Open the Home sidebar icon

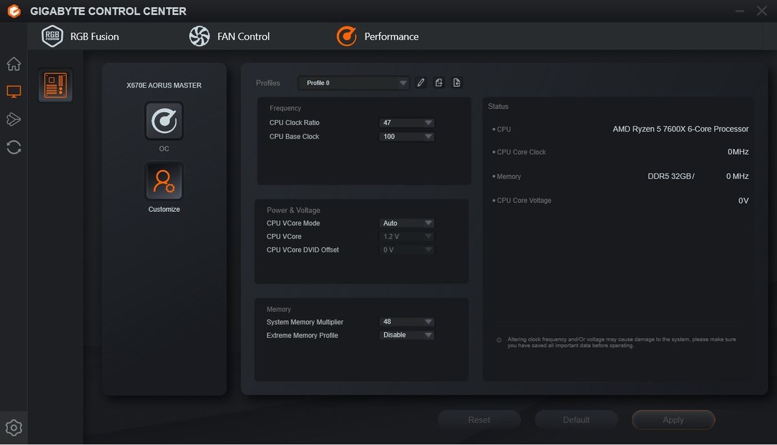coord(14,64)
